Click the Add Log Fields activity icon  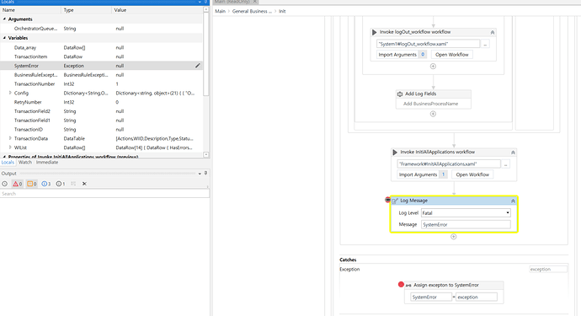[400, 94]
